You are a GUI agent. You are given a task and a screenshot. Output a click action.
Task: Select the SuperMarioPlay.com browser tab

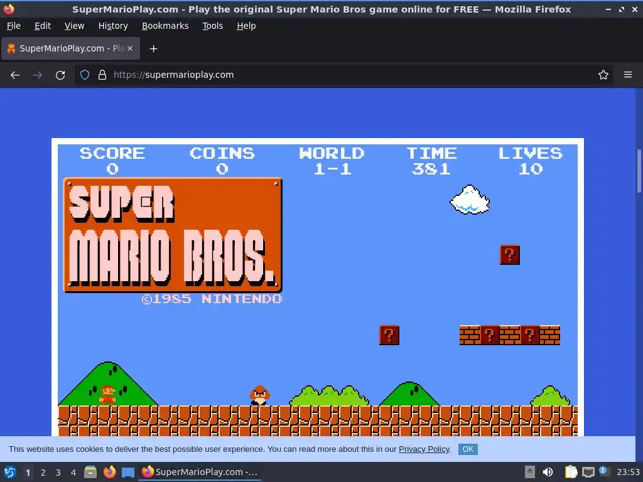(x=70, y=48)
